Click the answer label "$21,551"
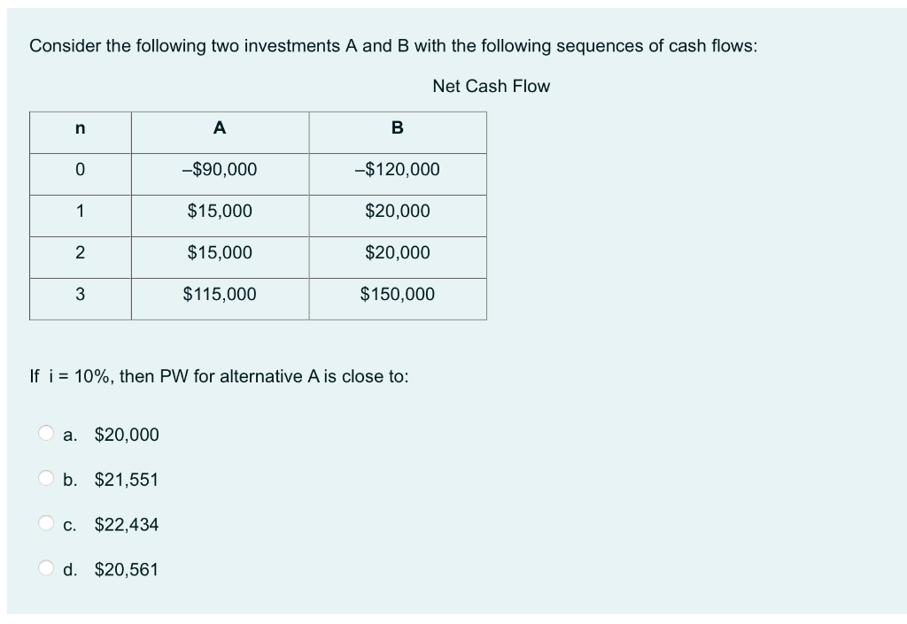The width and height of the screenshot is (907, 624). coord(125,480)
